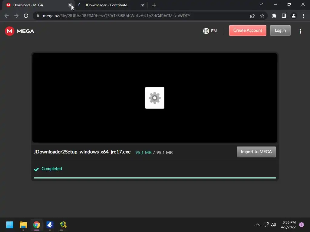Open File Explorer from taskbar
This screenshot has width=310, height=232.
[x=23, y=225]
